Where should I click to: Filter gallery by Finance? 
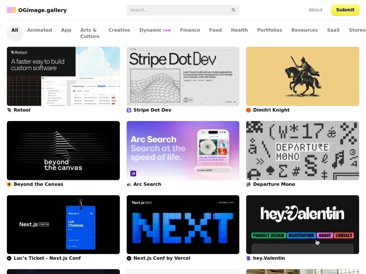tap(190, 30)
